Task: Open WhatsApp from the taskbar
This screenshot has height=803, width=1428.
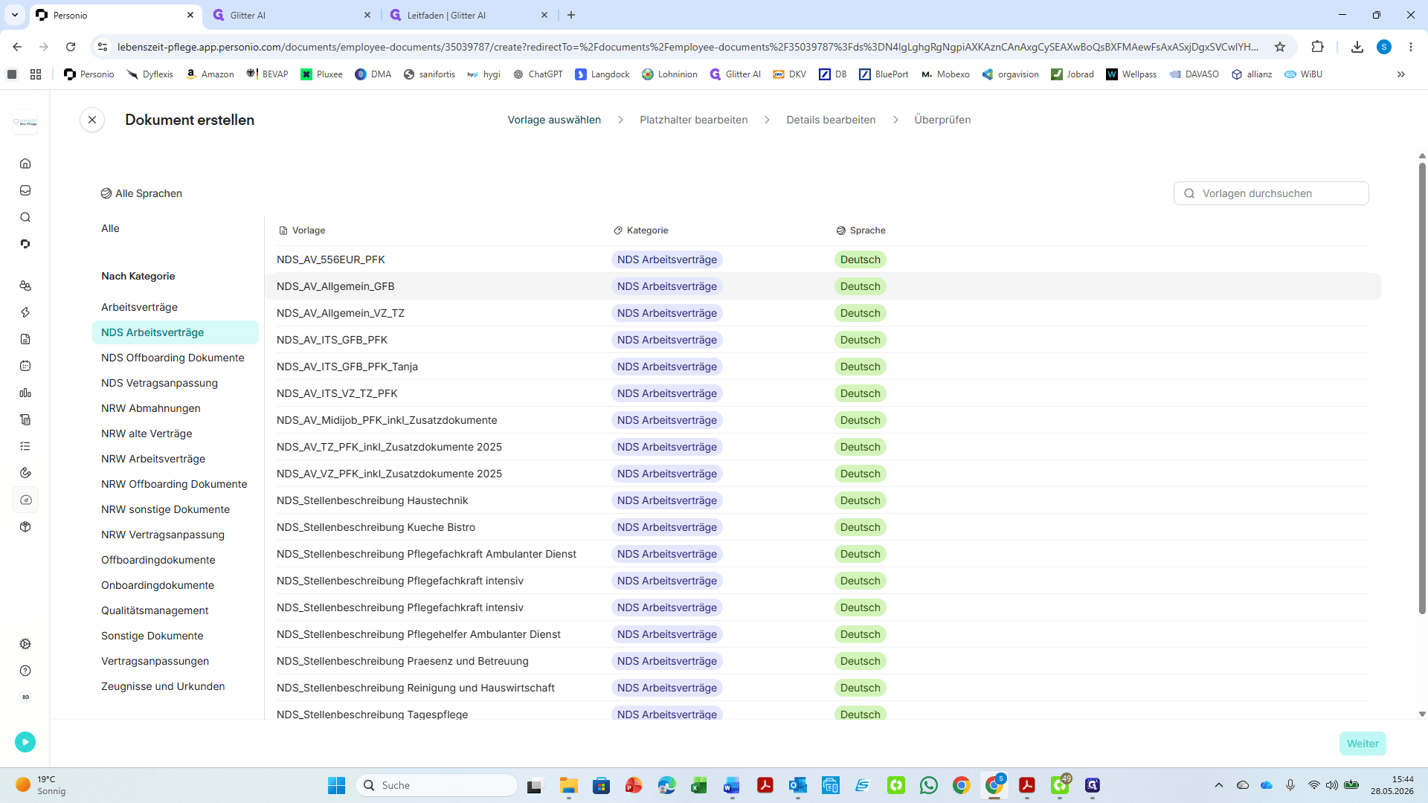Action: coord(929,785)
